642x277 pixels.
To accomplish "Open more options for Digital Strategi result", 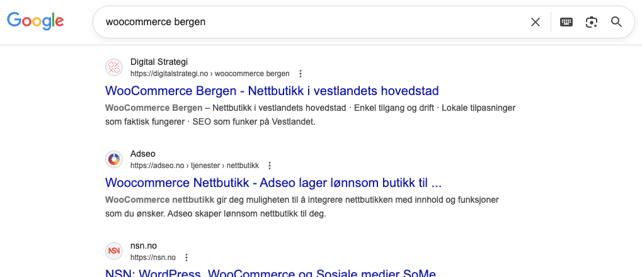I will point(301,74).
